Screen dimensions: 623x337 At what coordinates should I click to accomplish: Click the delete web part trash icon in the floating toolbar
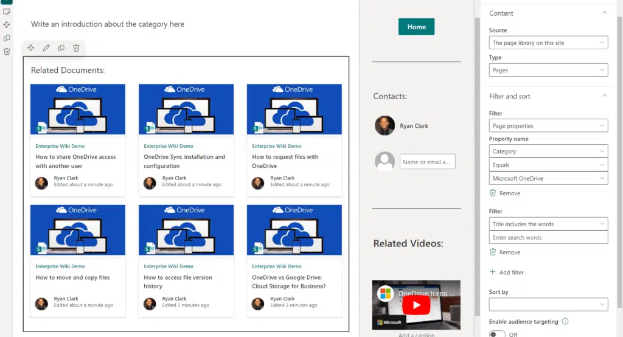[76, 47]
